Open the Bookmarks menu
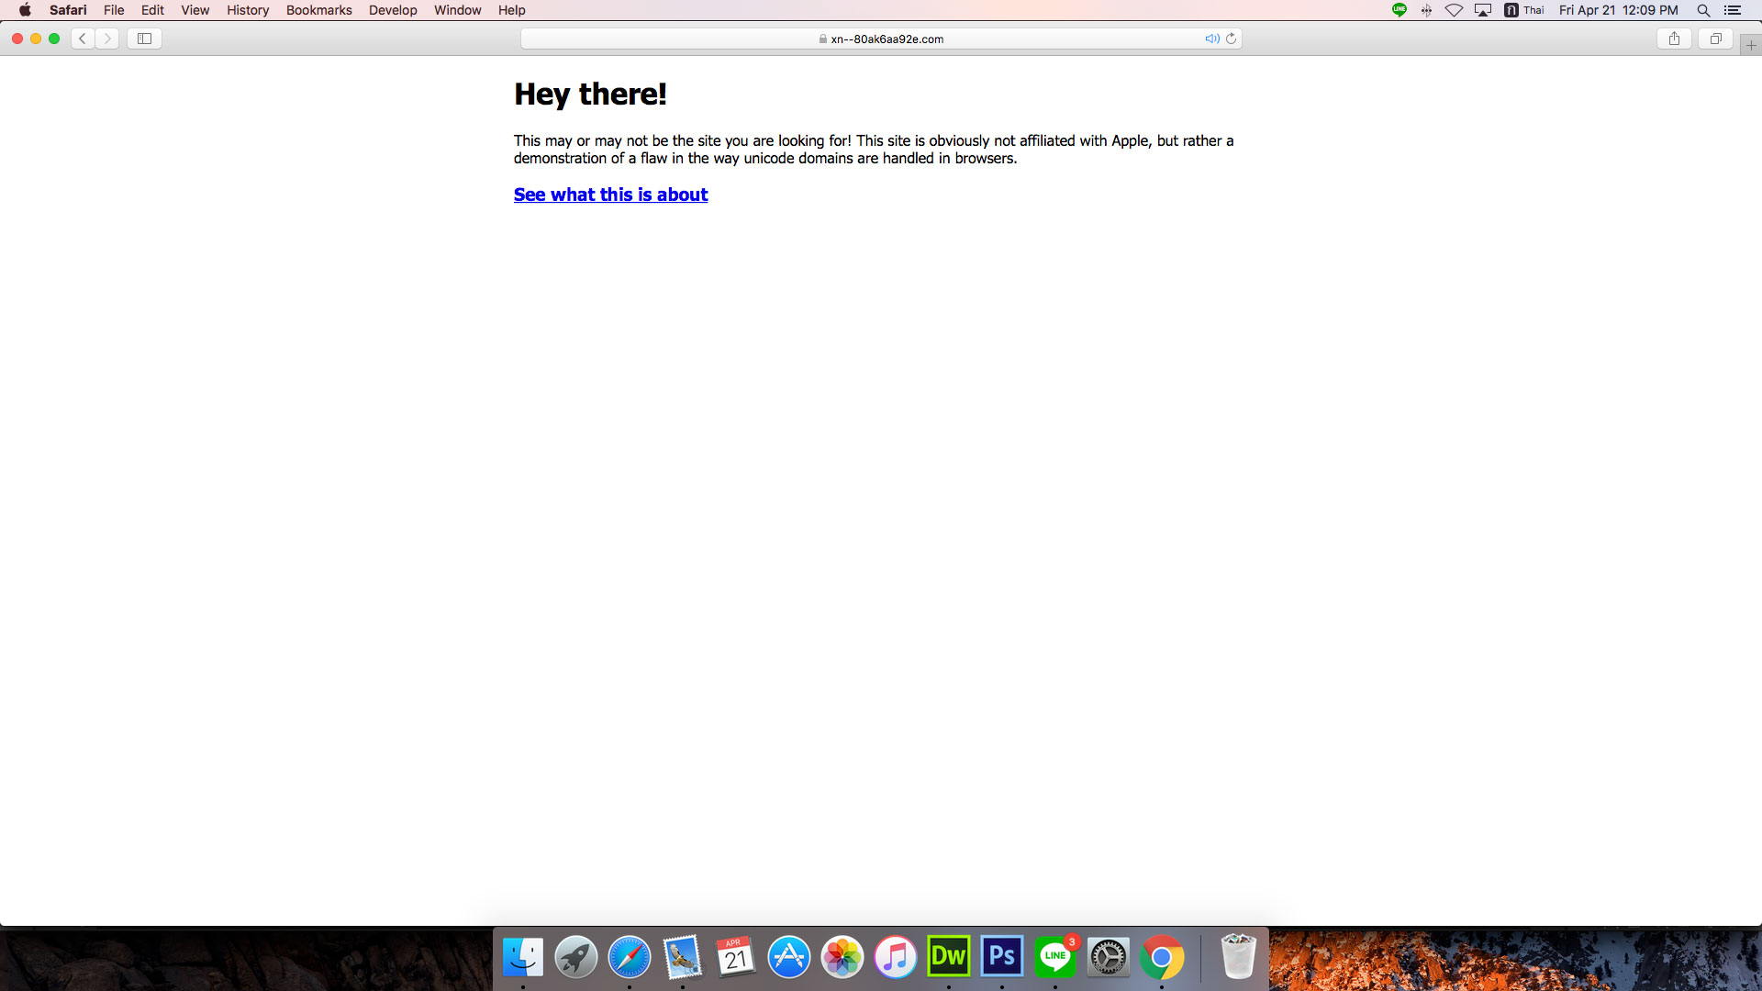Image resolution: width=1762 pixels, height=991 pixels. [x=318, y=10]
